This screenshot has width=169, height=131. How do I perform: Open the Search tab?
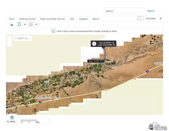click(x=96, y=19)
